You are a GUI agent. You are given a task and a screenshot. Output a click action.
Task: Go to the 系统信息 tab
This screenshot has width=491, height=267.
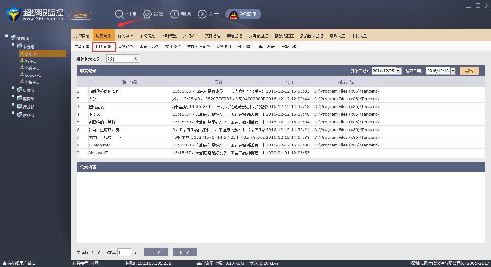147,36
